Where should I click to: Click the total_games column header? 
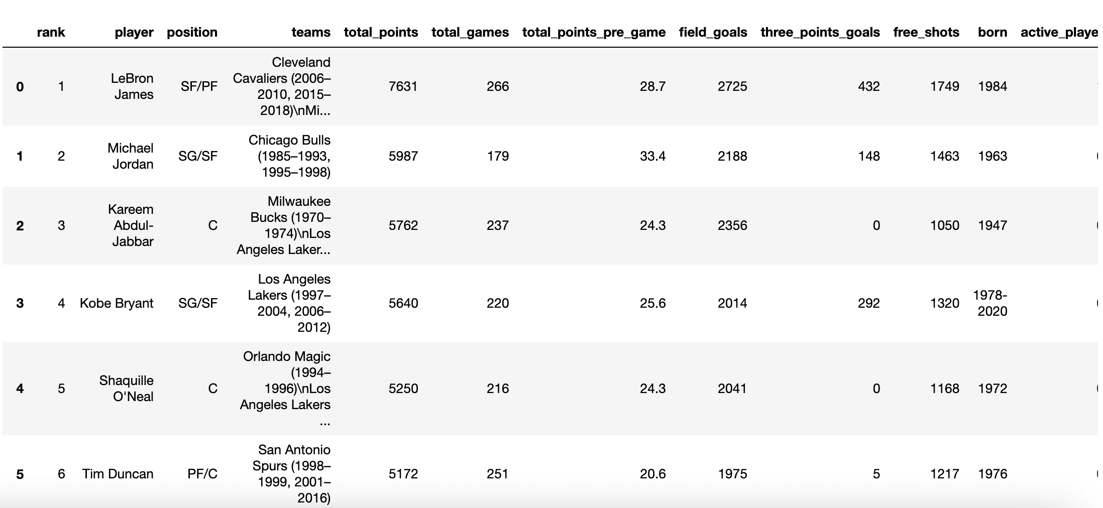[470, 32]
